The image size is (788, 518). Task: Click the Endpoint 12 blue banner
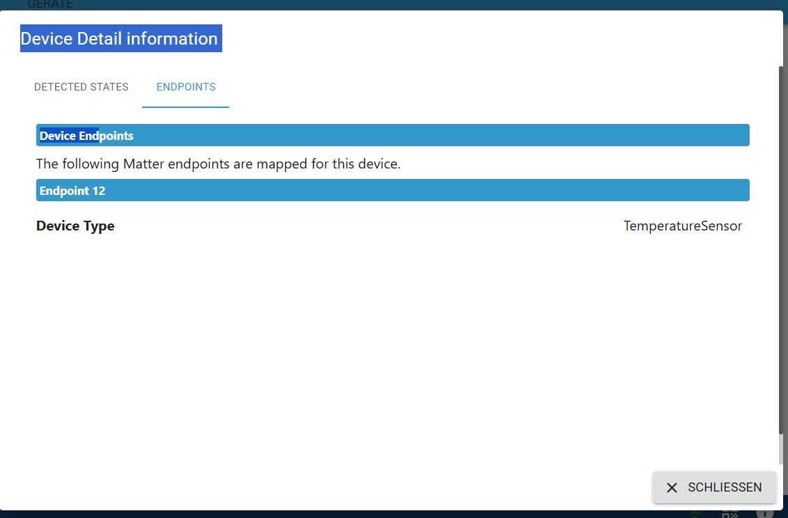[392, 190]
